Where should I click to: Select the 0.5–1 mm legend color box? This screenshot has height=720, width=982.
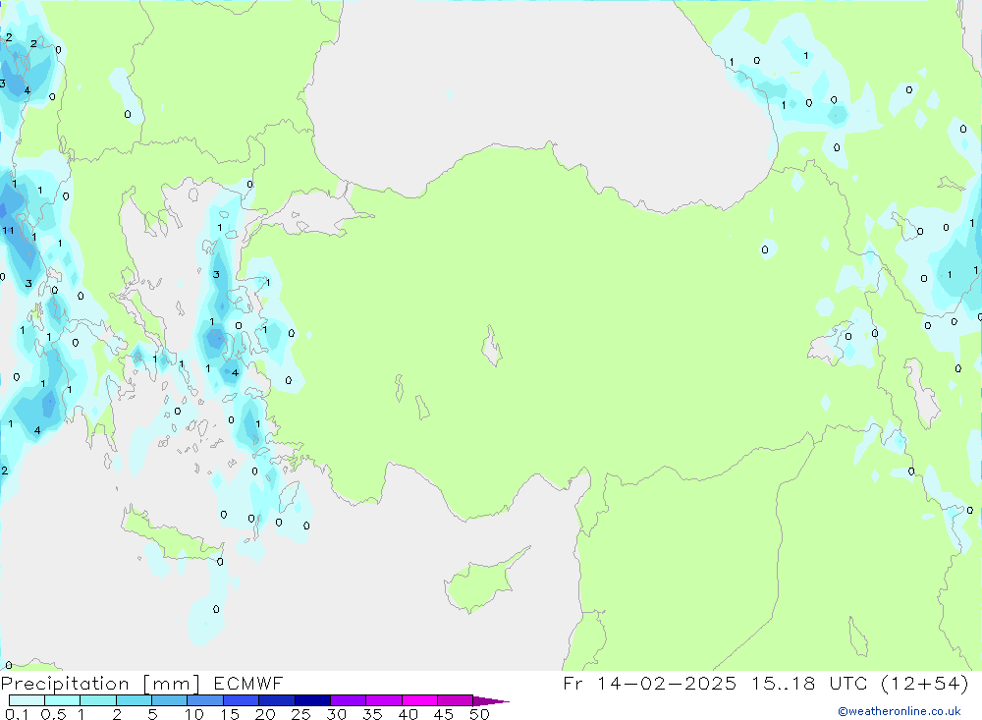point(63,700)
